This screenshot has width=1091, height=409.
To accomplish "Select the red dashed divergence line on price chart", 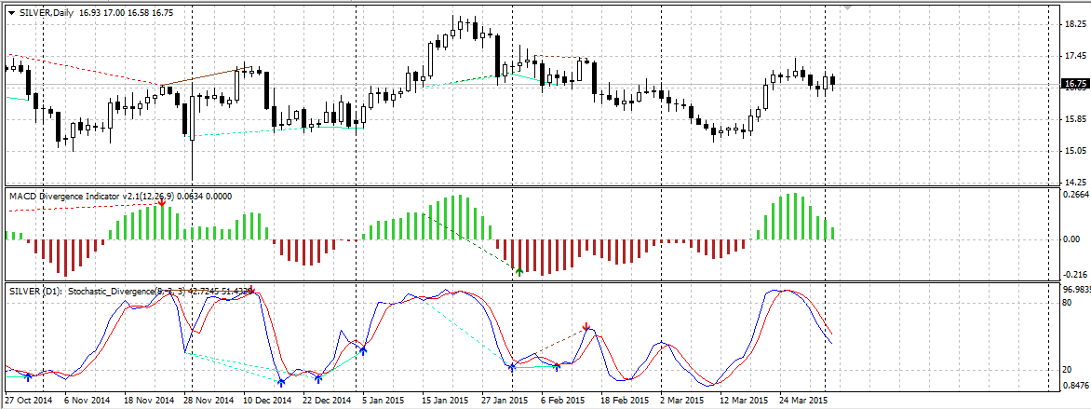I will [84, 70].
